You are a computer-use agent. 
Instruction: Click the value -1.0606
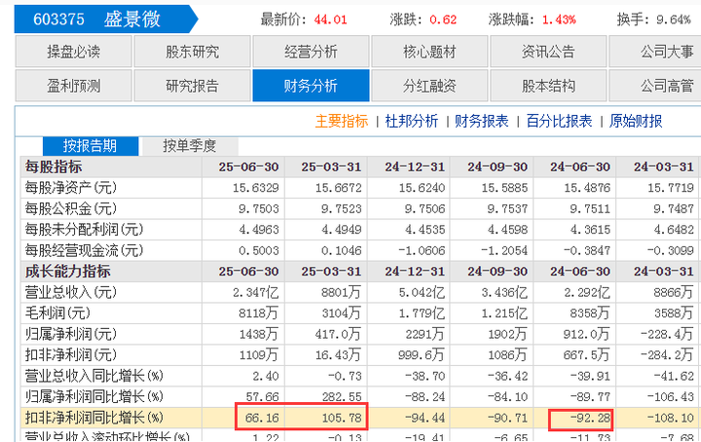point(422,251)
